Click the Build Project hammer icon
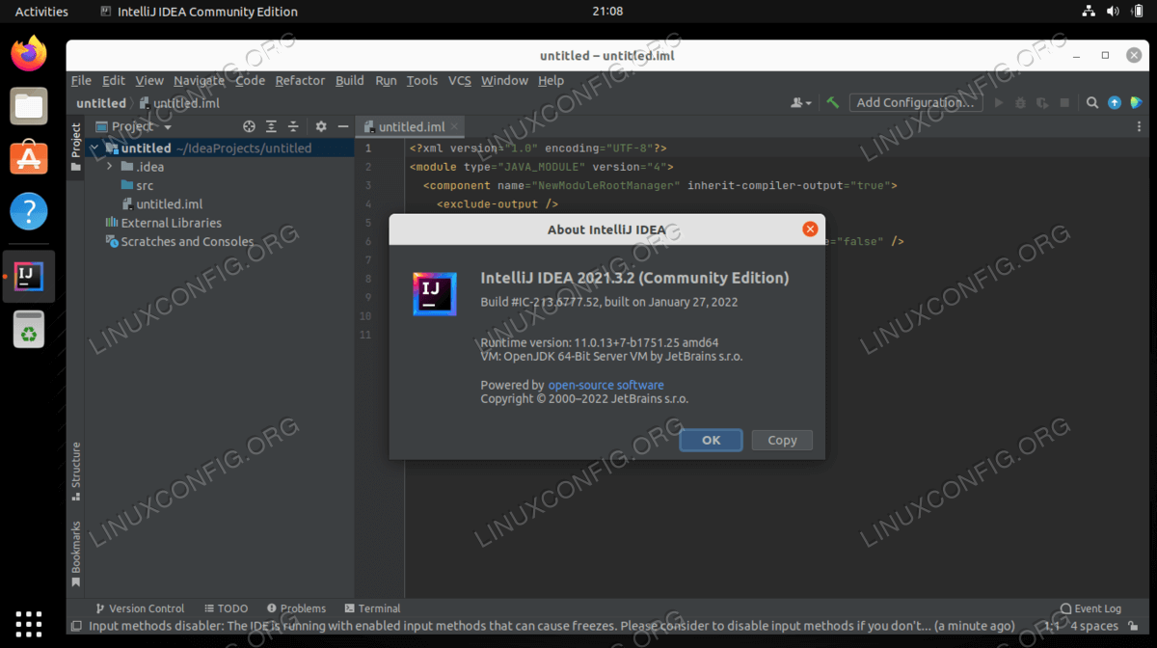The image size is (1157, 648). click(x=833, y=102)
